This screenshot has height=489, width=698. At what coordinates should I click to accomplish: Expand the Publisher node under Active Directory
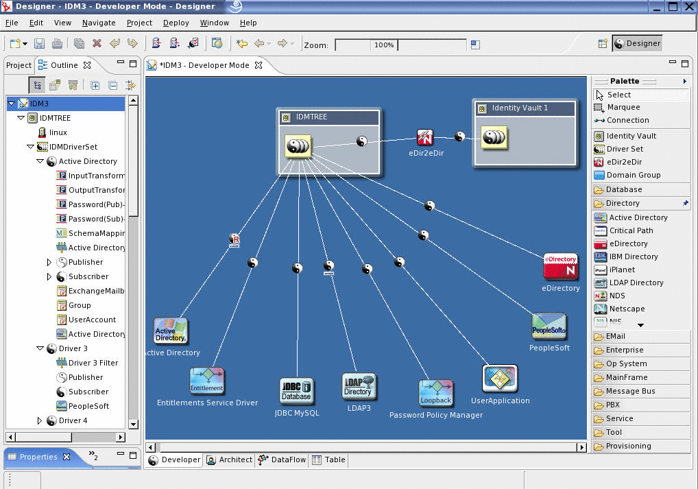[49, 262]
